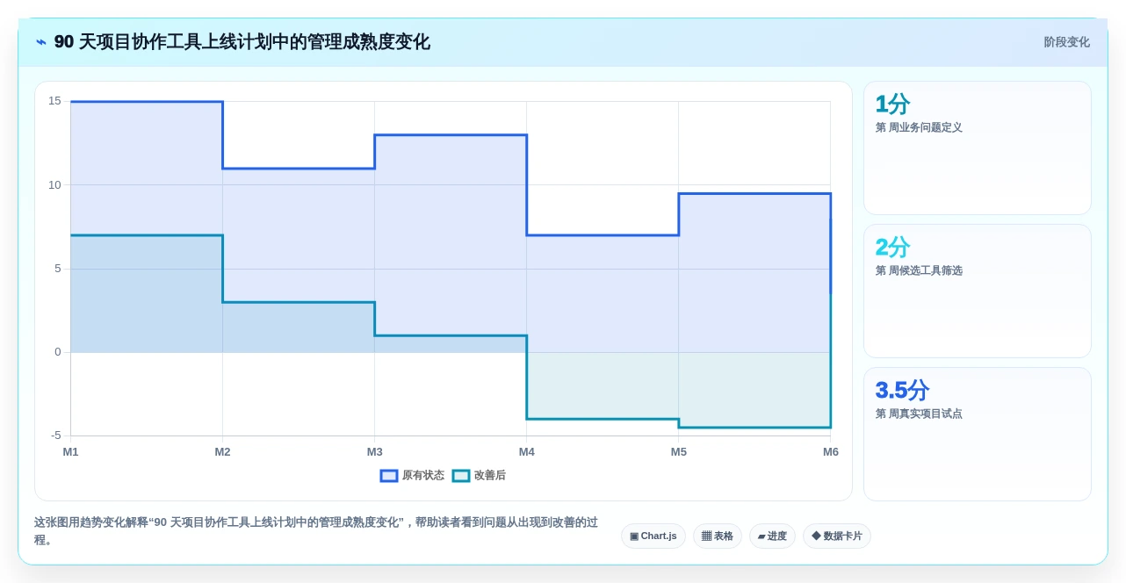Click the 改善后 legend label
Screen dimensions: 1126x583
[490, 476]
